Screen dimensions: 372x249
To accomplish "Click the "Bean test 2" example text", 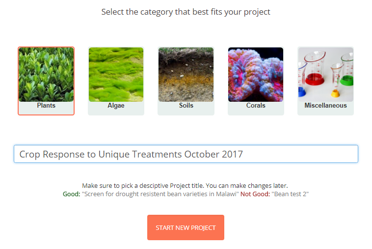I will (290, 194).
